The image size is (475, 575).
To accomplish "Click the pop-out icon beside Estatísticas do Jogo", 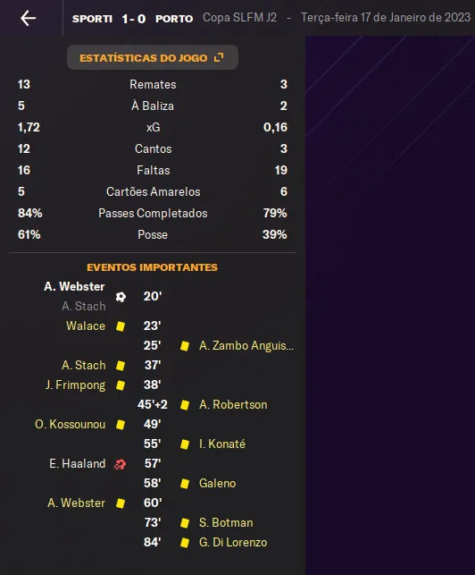I will (x=219, y=57).
